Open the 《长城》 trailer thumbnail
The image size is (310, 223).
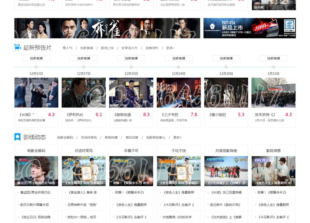pyautogui.click(x=36, y=93)
